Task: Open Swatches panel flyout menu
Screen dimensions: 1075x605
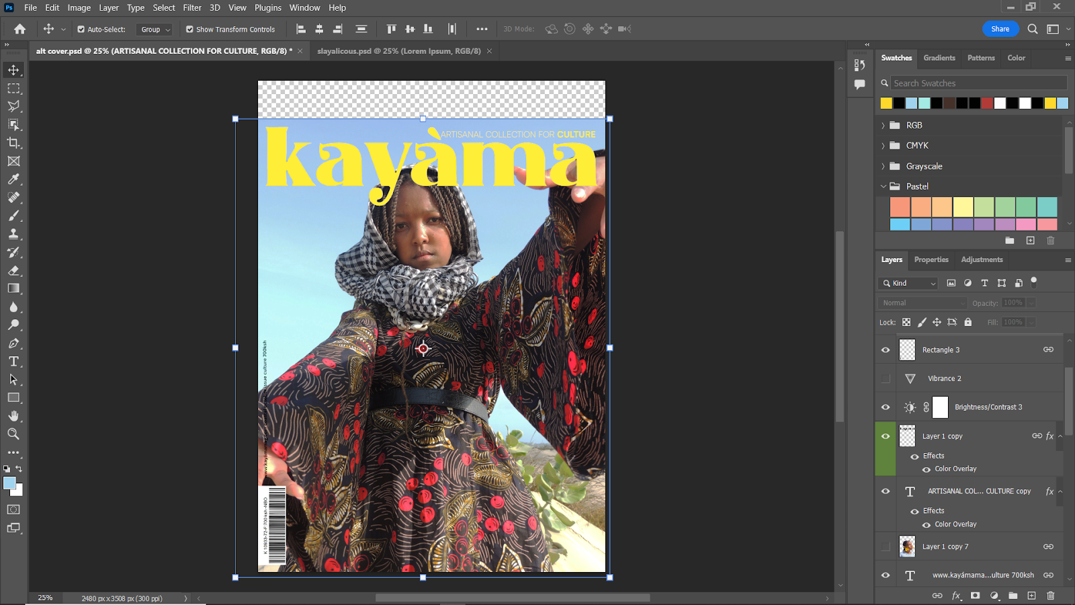Action: [x=1068, y=58]
